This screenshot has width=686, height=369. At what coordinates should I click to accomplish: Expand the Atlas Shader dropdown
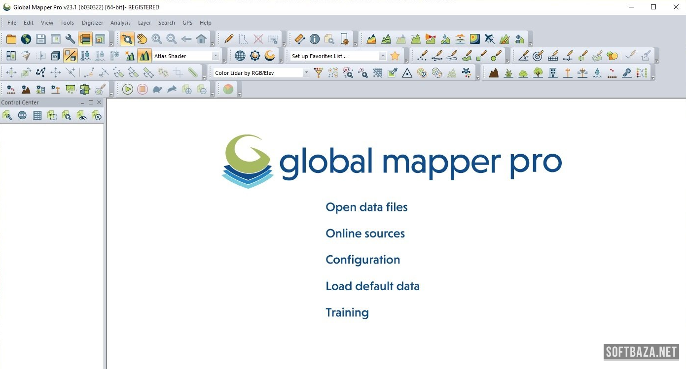click(215, 56)
